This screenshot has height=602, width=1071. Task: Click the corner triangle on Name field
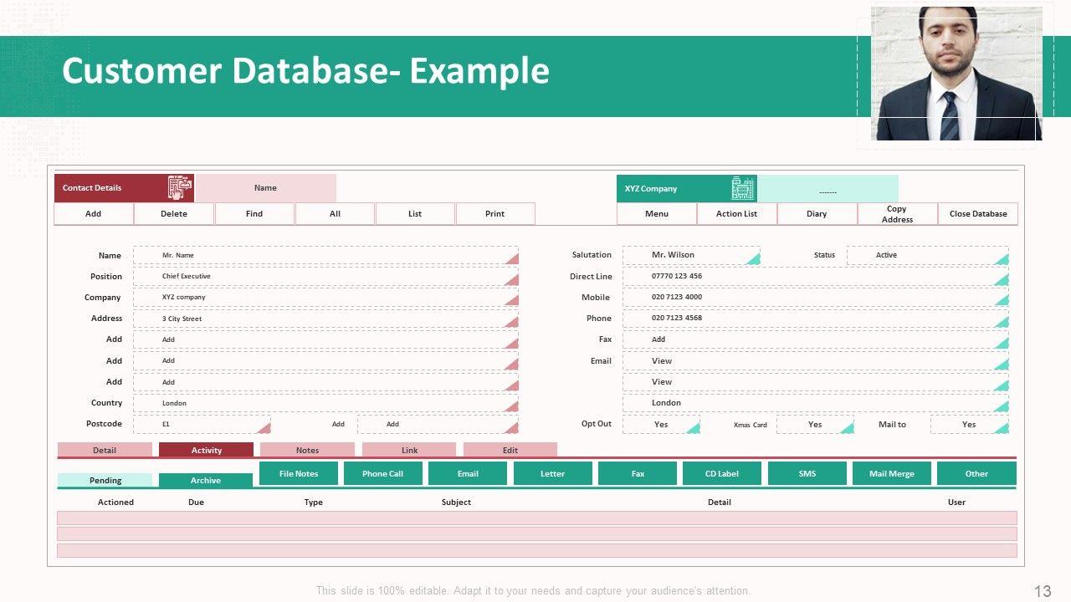512,258
